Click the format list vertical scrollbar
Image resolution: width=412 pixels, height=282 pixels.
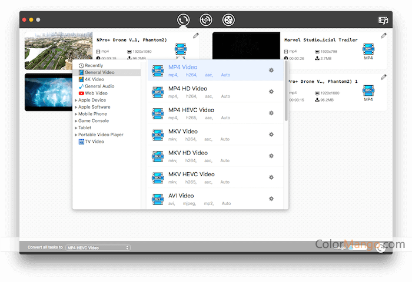tap(286, 91)
